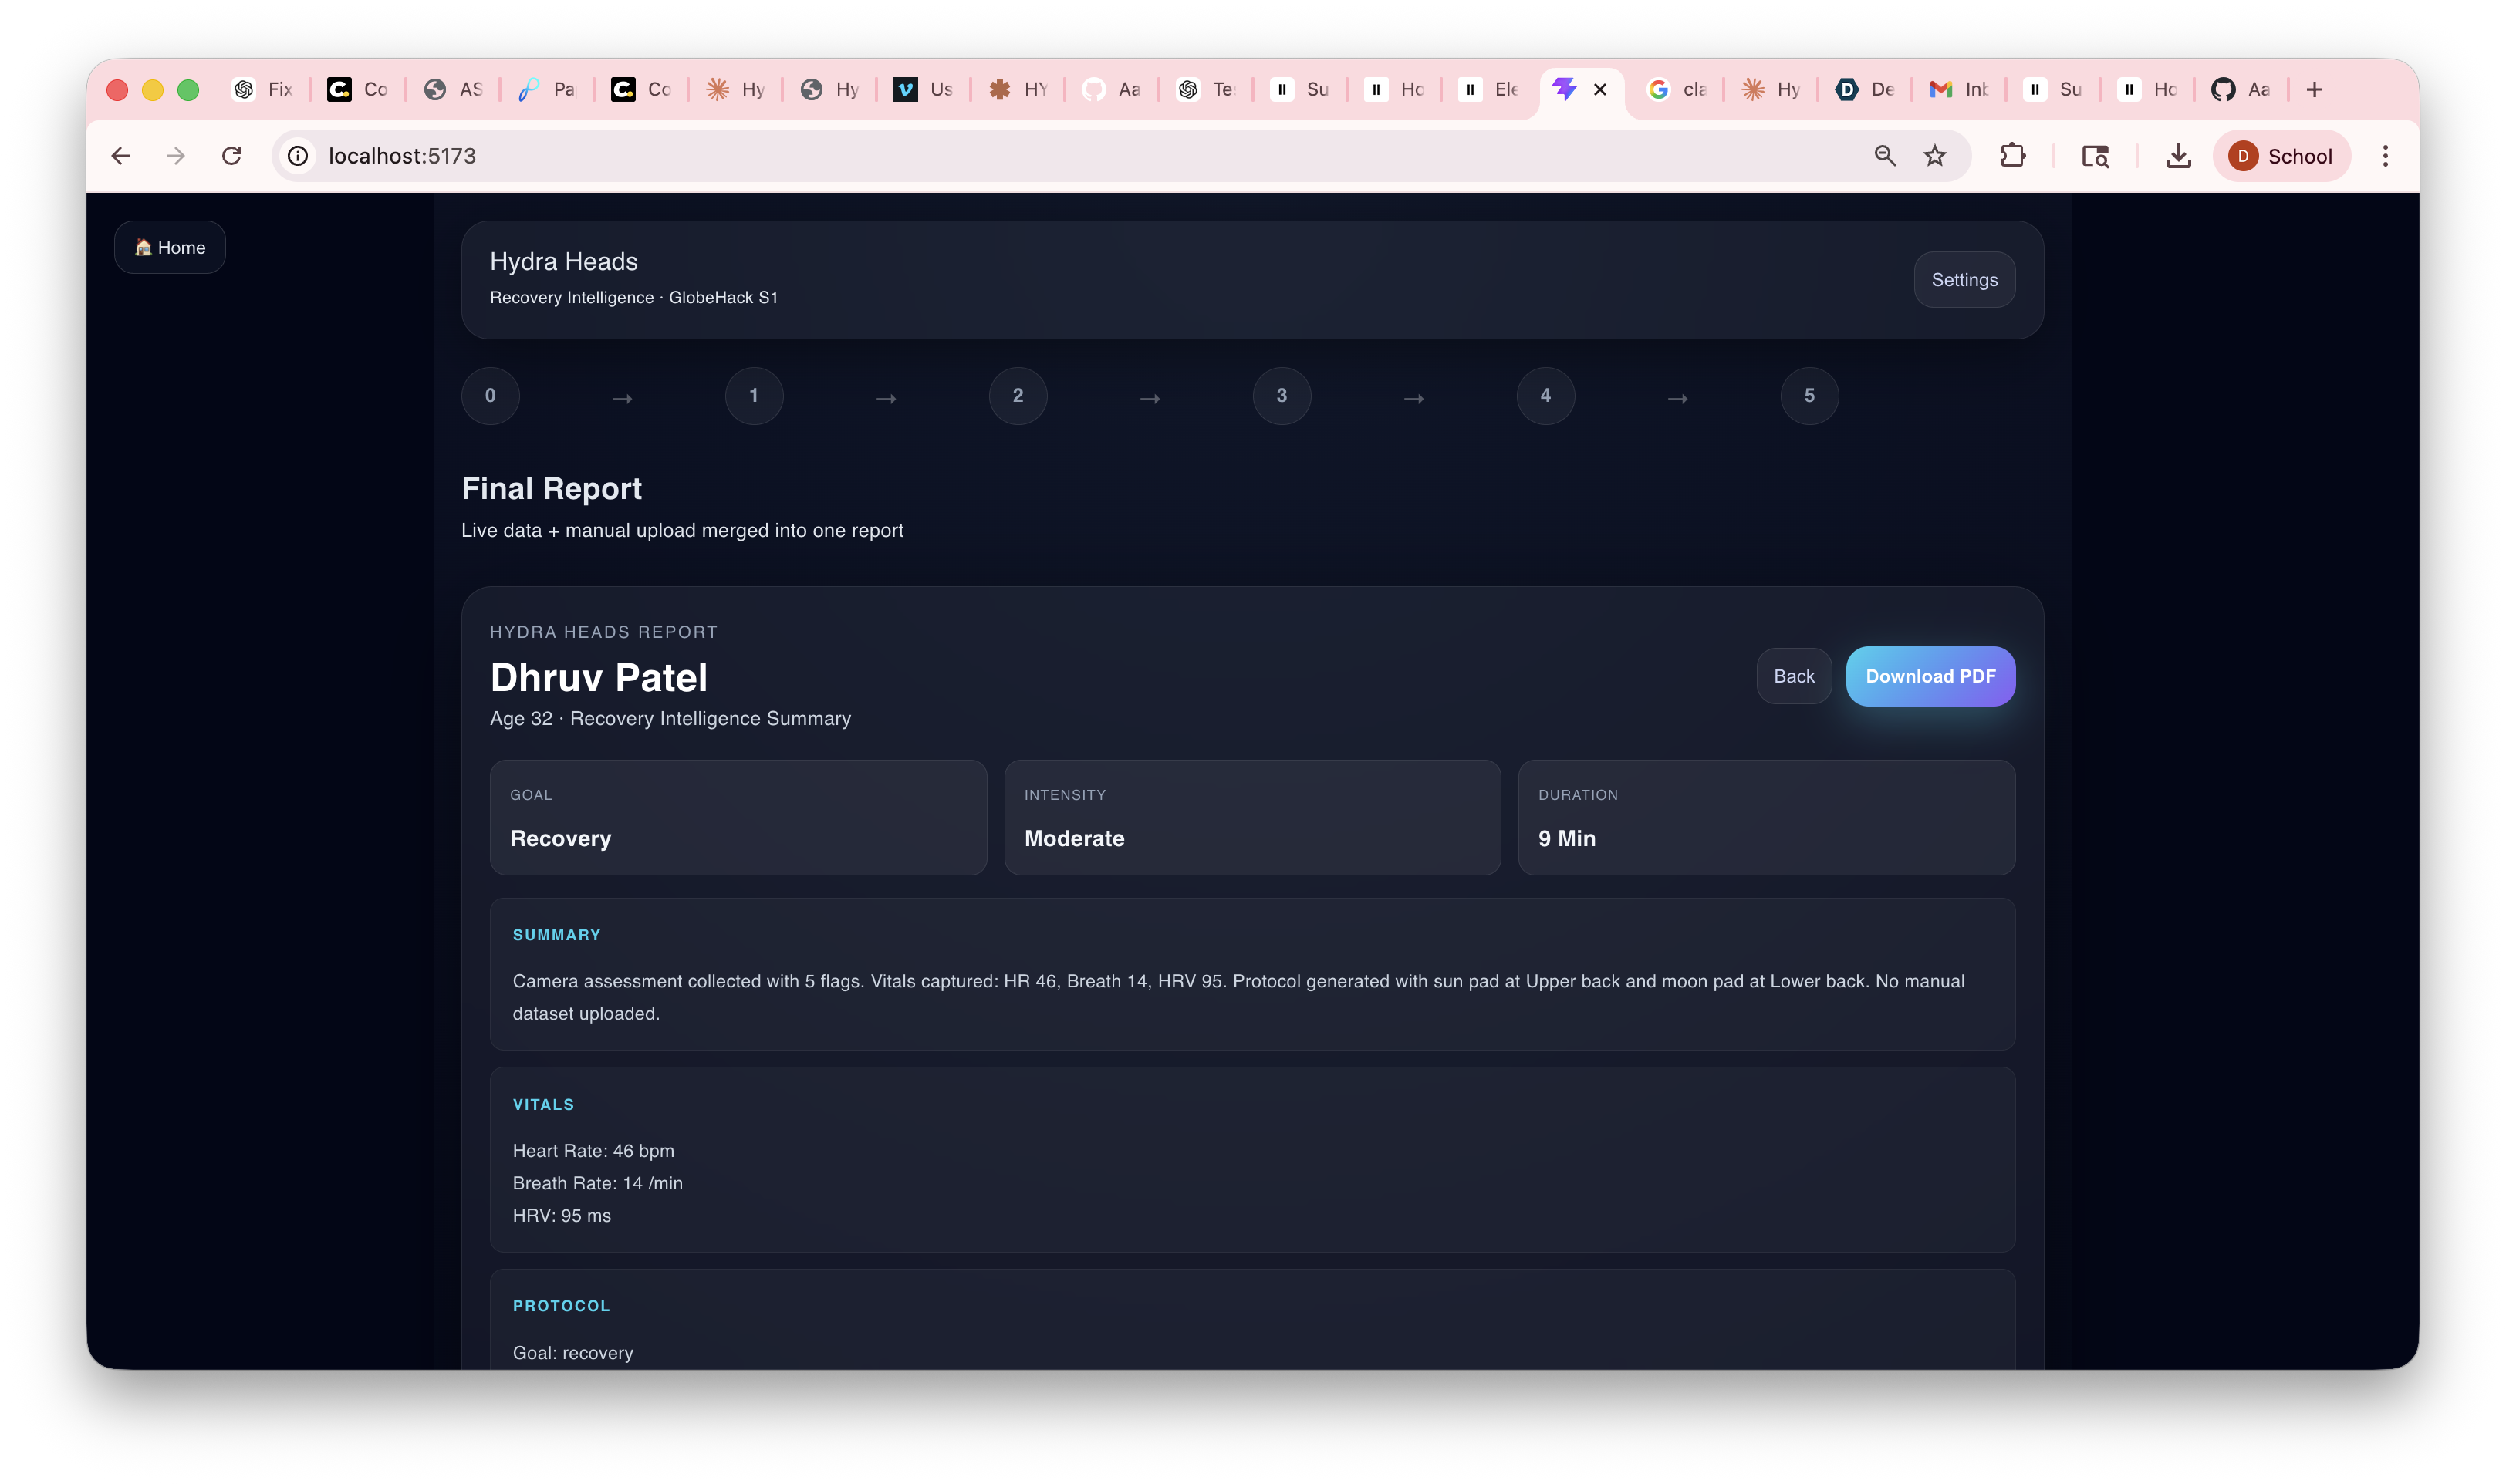Open Settings in Hydra Heads header
This screenshot has height=1484, width=2506.
pyautogui.click(x=1964, y=280)
